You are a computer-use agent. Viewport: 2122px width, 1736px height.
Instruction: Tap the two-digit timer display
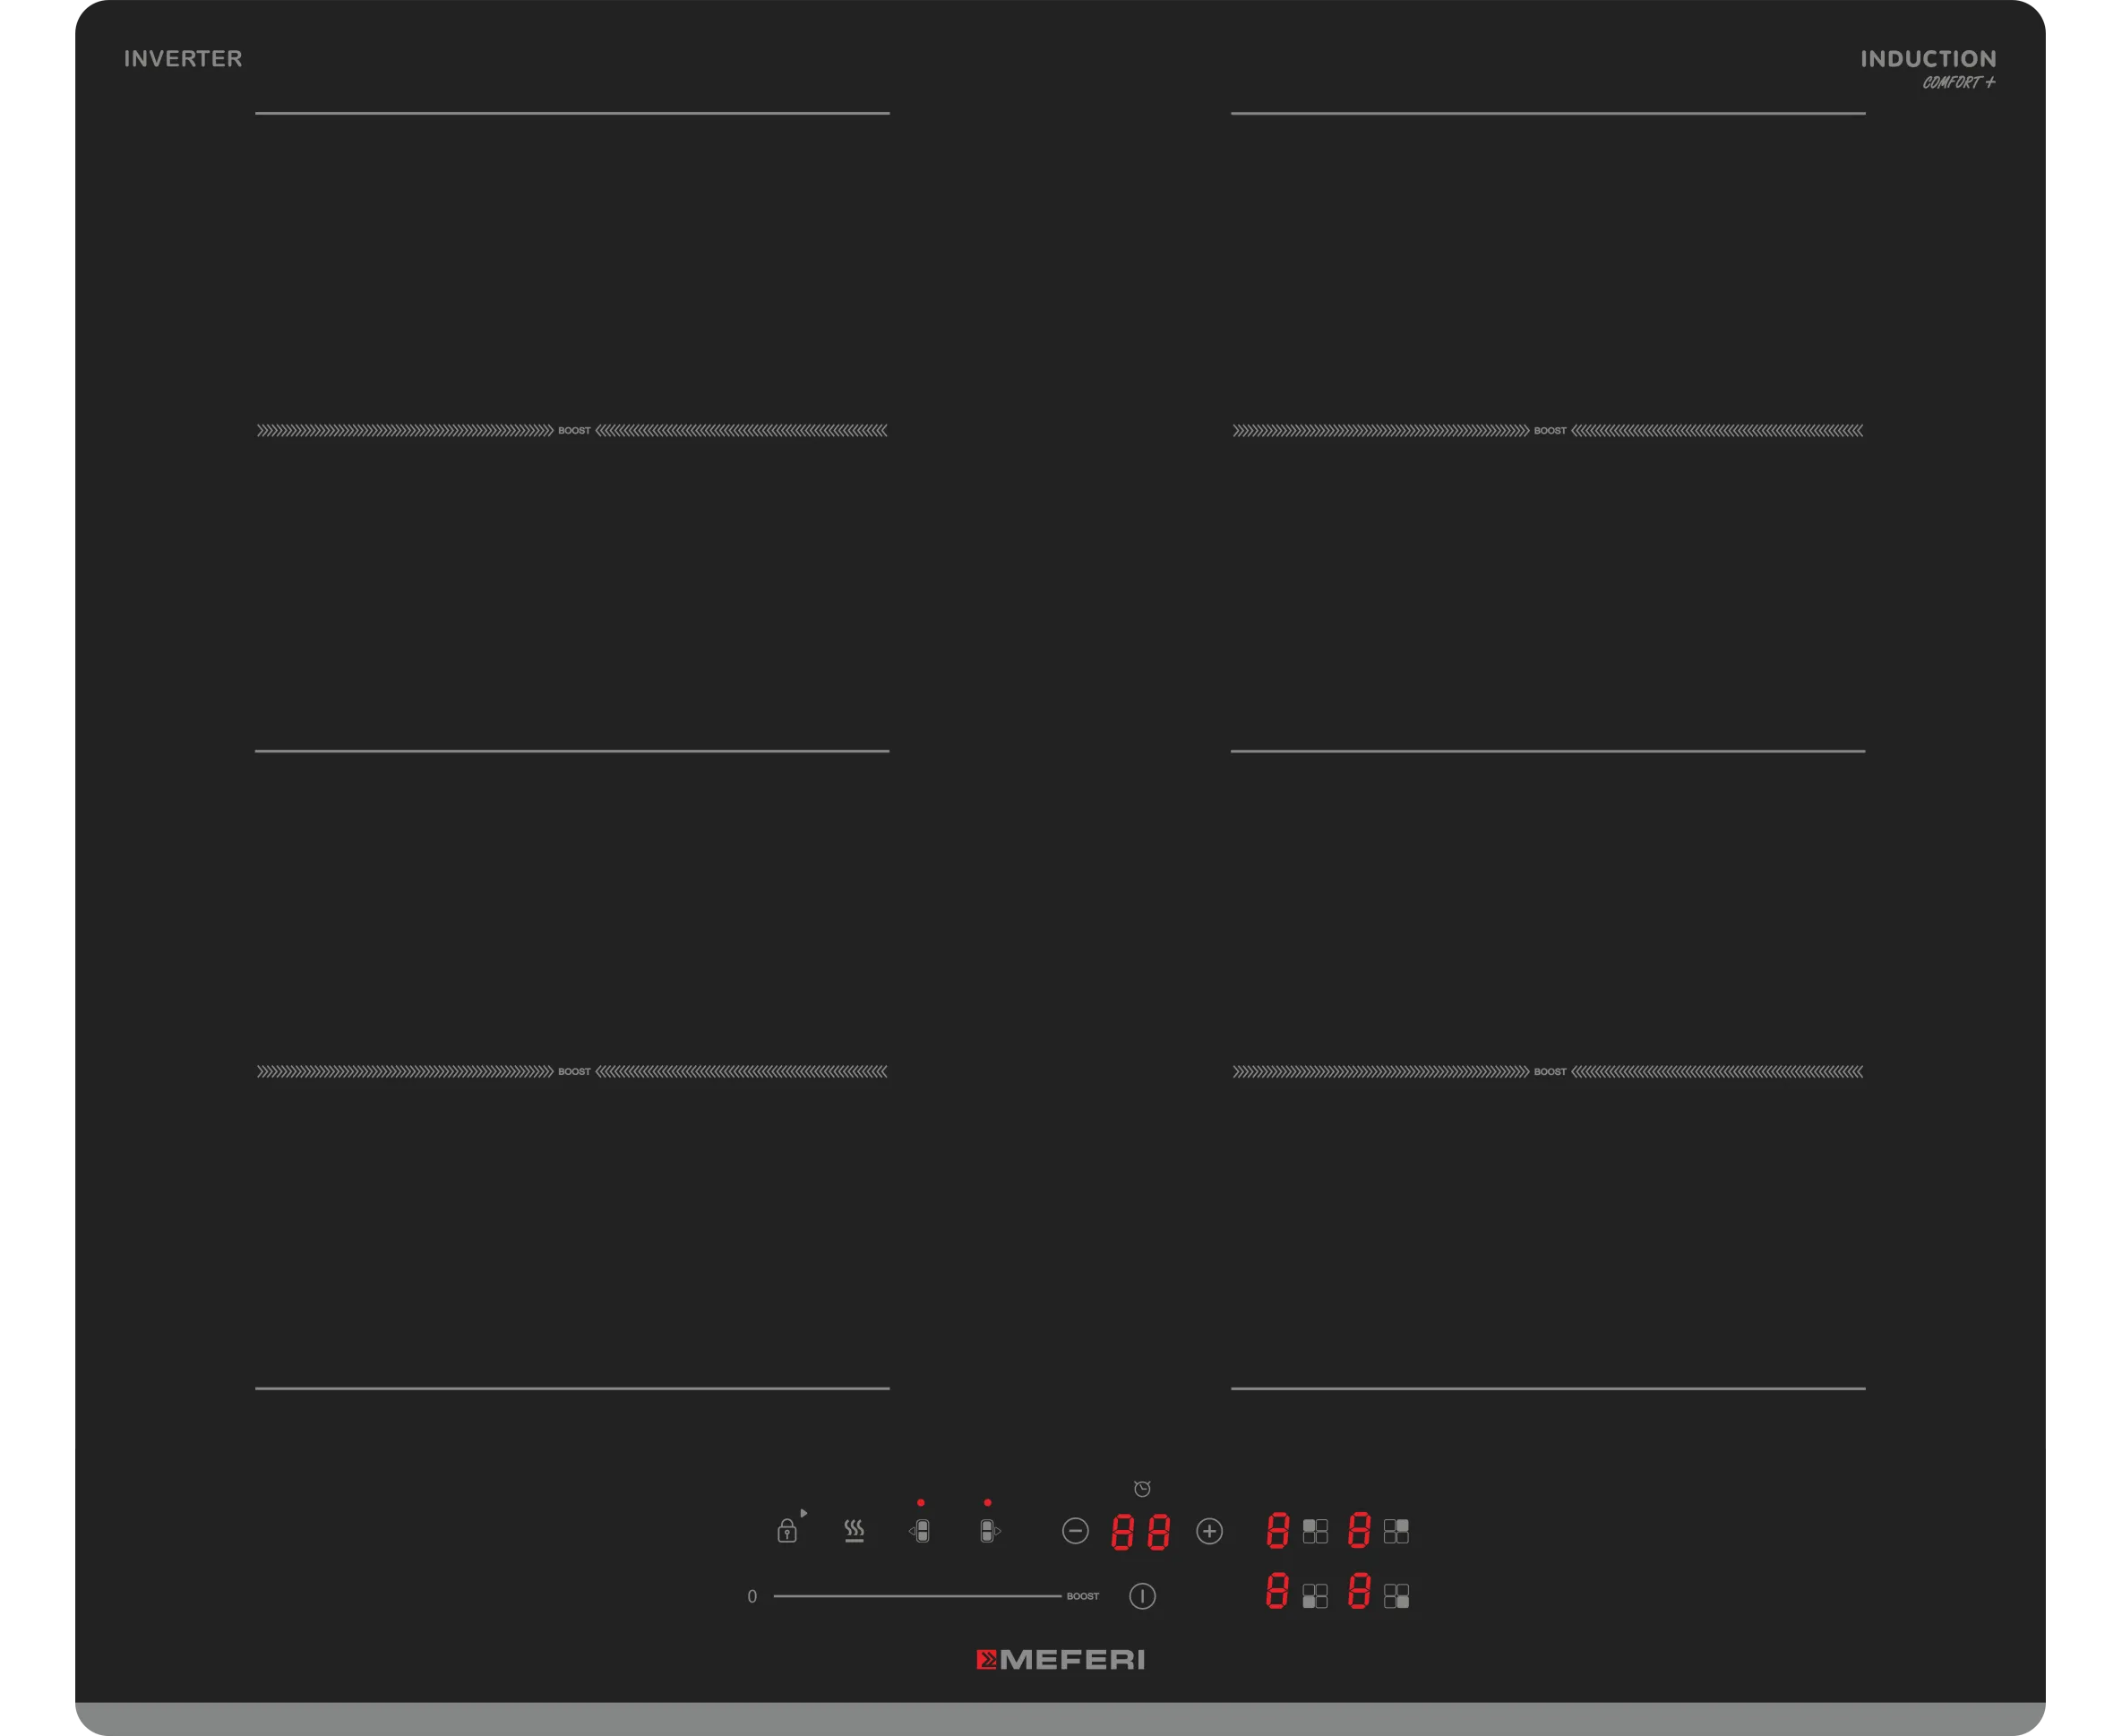pos(1140,1532)
